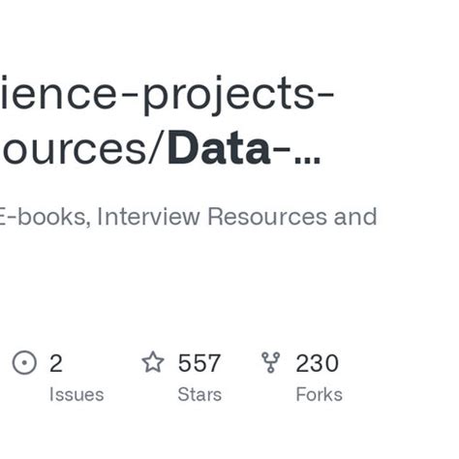459x459 pixels.
Task: Select the star count 557
Action: 199,363
